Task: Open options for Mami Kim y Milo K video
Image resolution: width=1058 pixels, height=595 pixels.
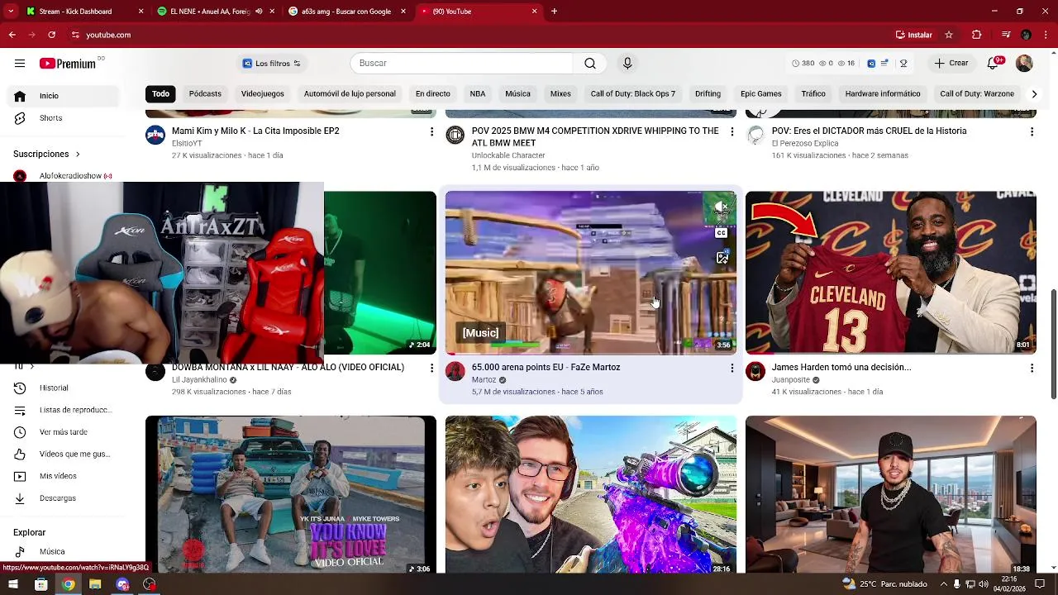Action: tap(431, 131)
